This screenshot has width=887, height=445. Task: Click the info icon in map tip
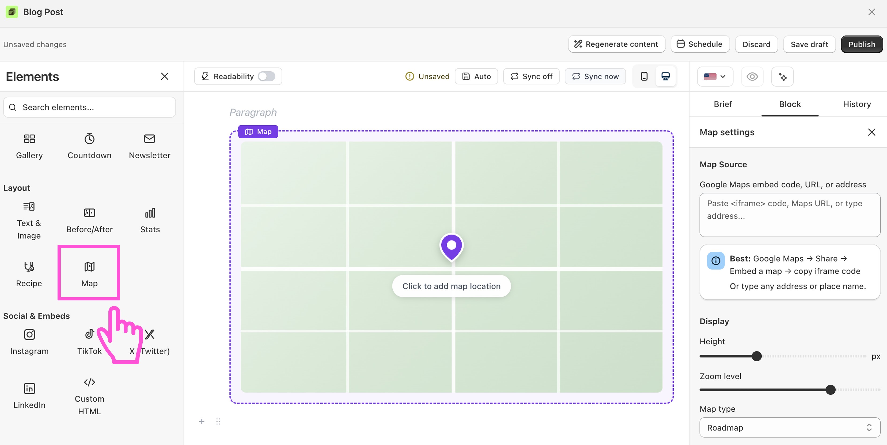(715, 261)
